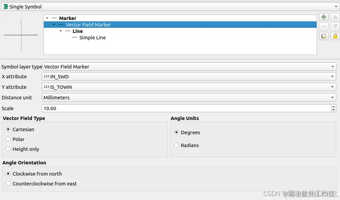Screen dimensions: 340x200
Task: Collapse the Vector Field Marker node
Action: tap(54, 25)
